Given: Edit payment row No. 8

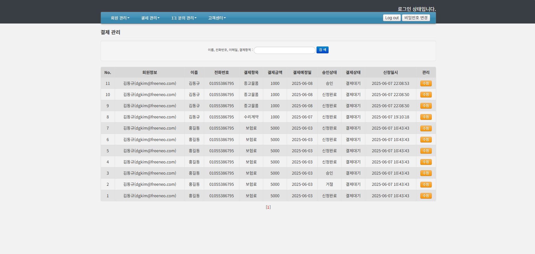Looking at the screenshot, I should 426,117.
